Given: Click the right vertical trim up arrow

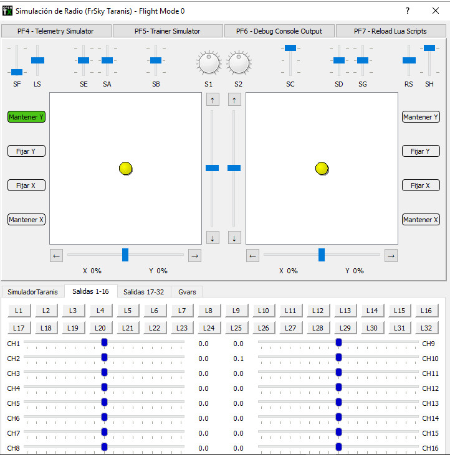Looking at the screenshot, I should pos(234,100).
